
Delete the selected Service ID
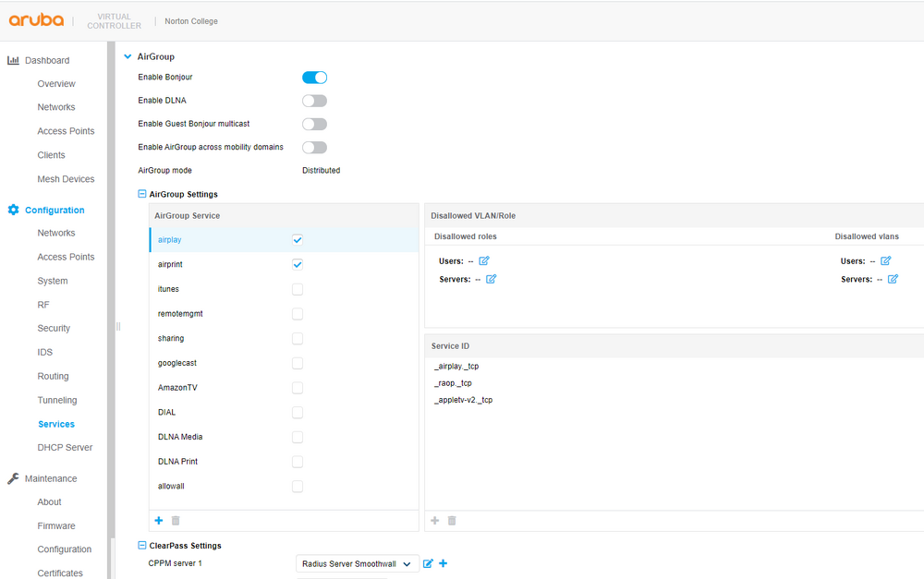(452, 520)
